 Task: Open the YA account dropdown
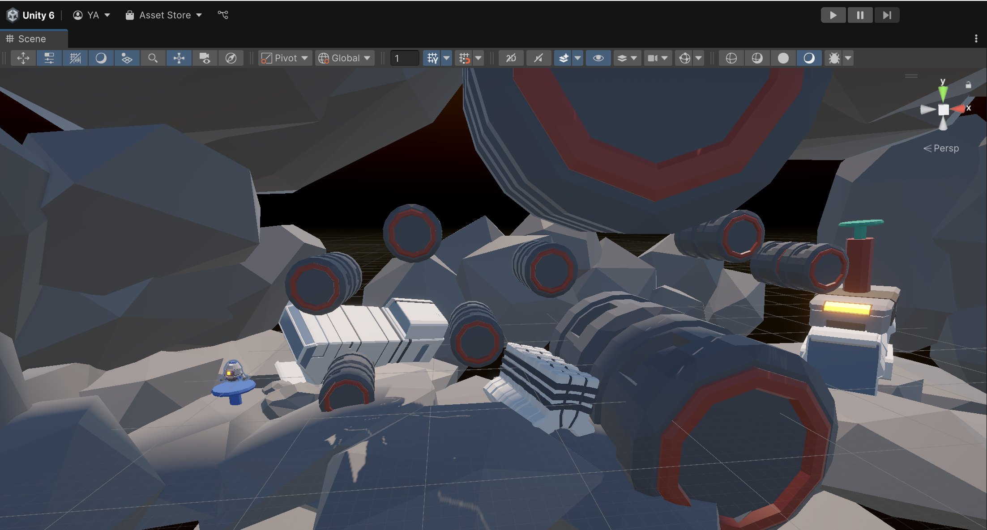(92, 15)
